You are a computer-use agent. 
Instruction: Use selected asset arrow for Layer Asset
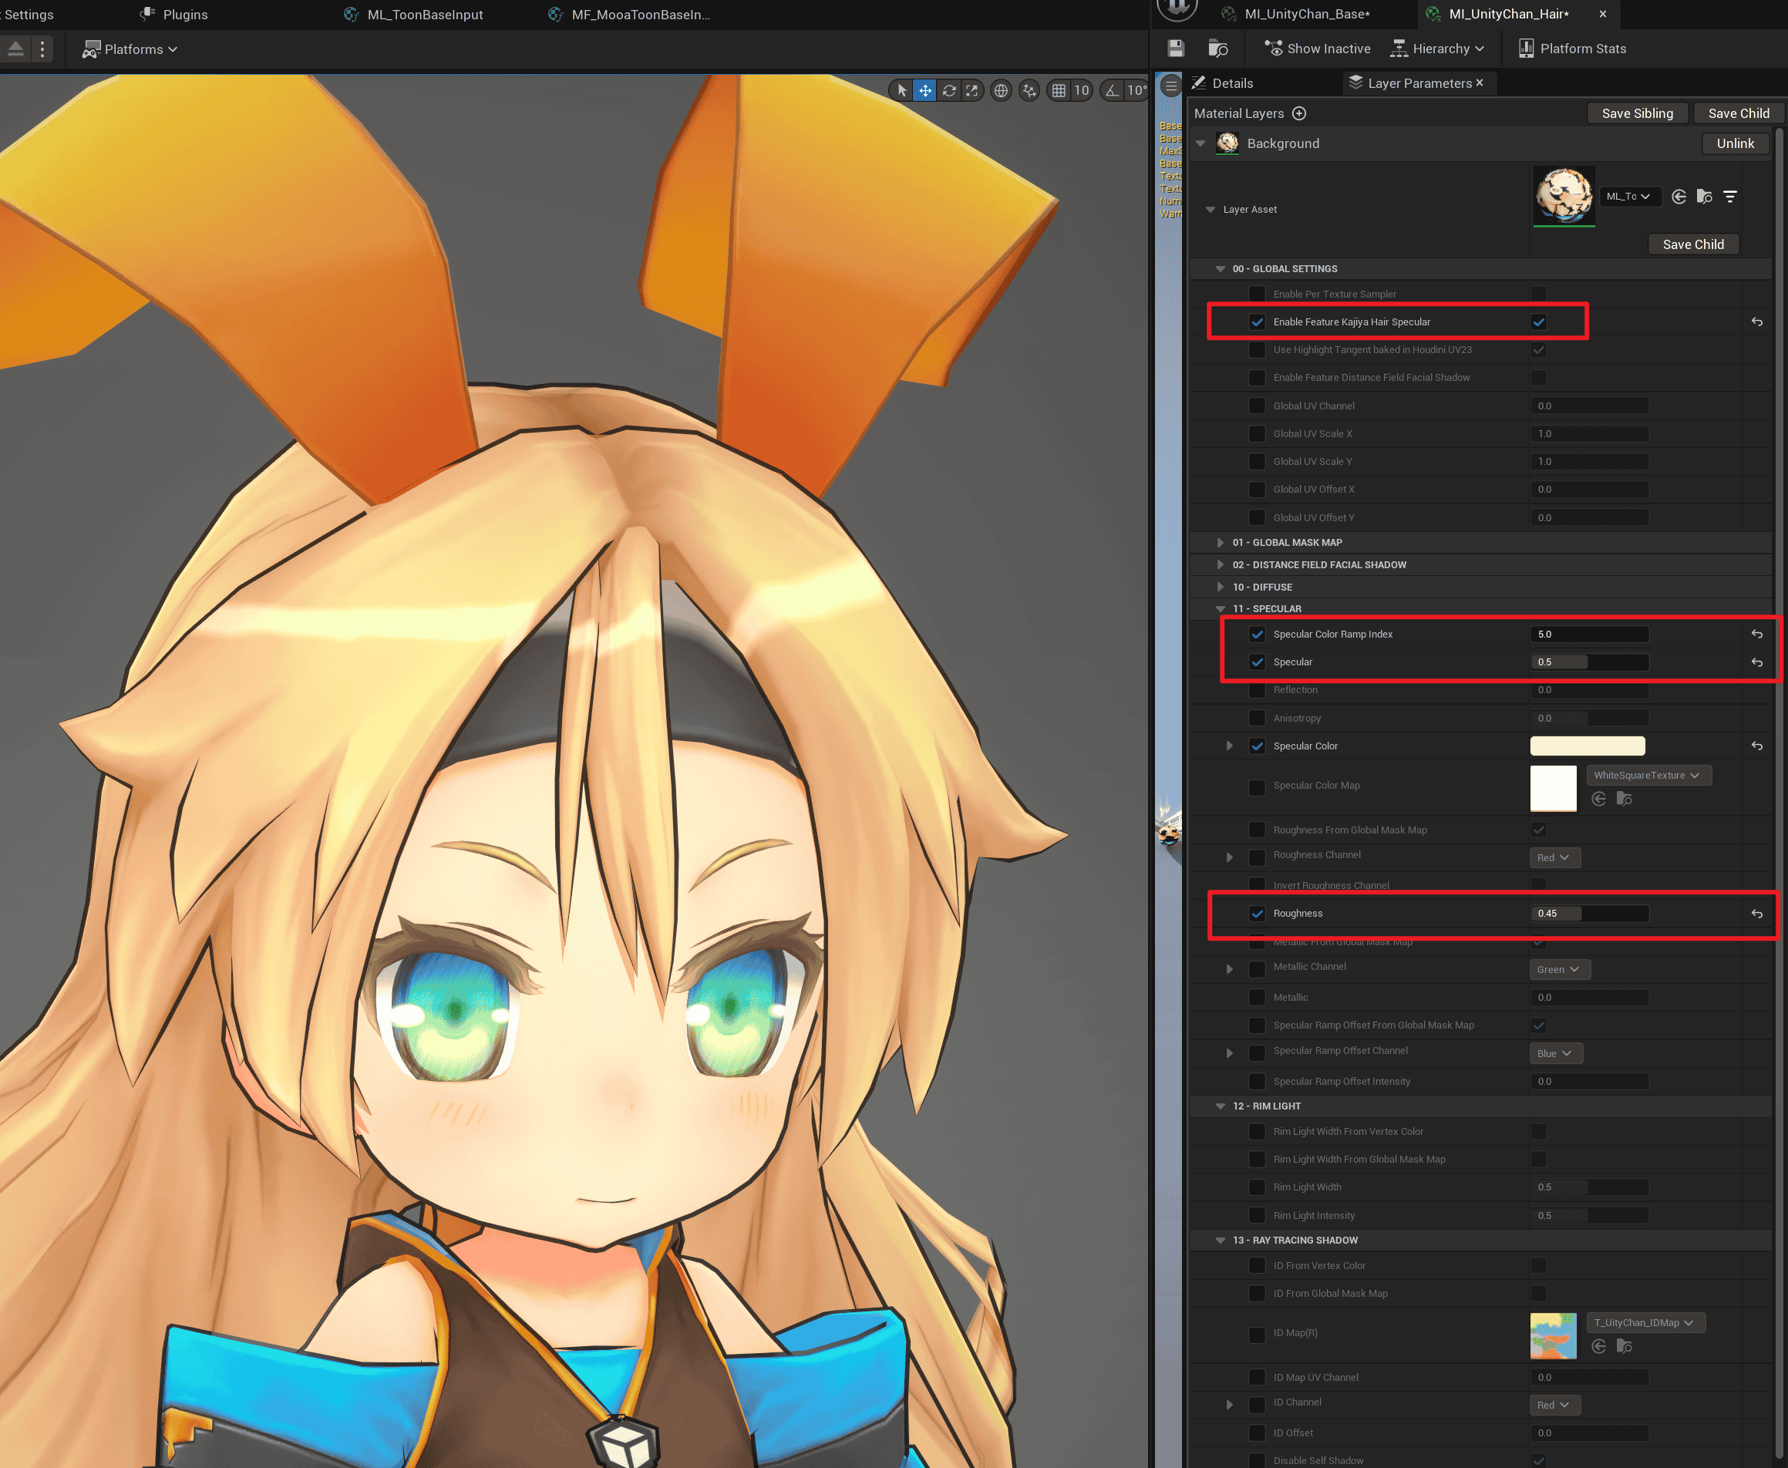pyautogui.click(x=1679, y=196)
